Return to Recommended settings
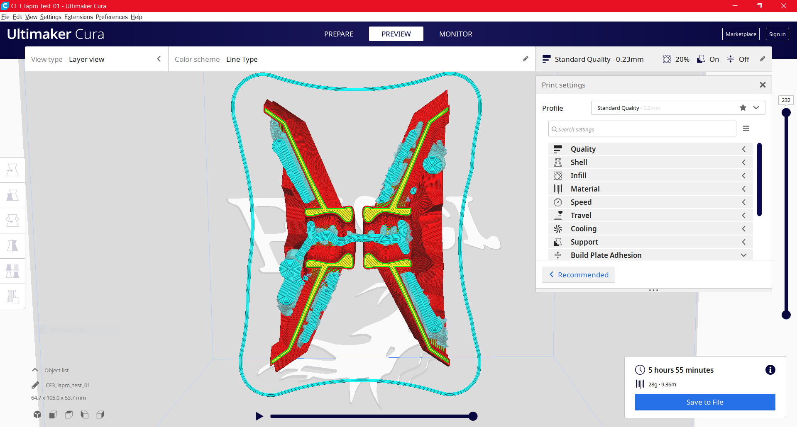Screen dimensions: 797x427 pos(578,275)
